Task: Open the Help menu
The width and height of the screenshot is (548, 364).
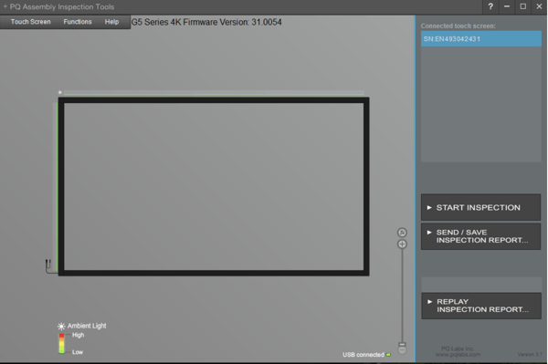Action: tap(111, 22)
